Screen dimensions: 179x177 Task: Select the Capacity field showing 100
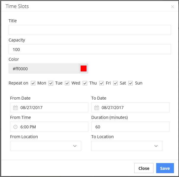(x=90, y=49)
